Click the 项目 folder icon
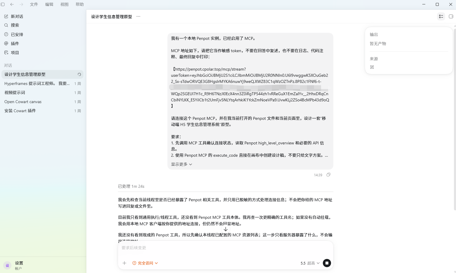The width and height of the screenshot is (456, 273). pos(6,52)
